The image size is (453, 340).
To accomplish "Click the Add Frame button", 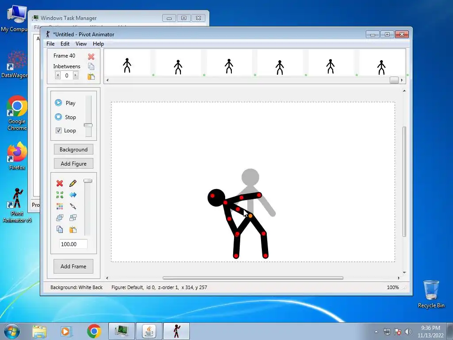I will click(x=73, y=266).
